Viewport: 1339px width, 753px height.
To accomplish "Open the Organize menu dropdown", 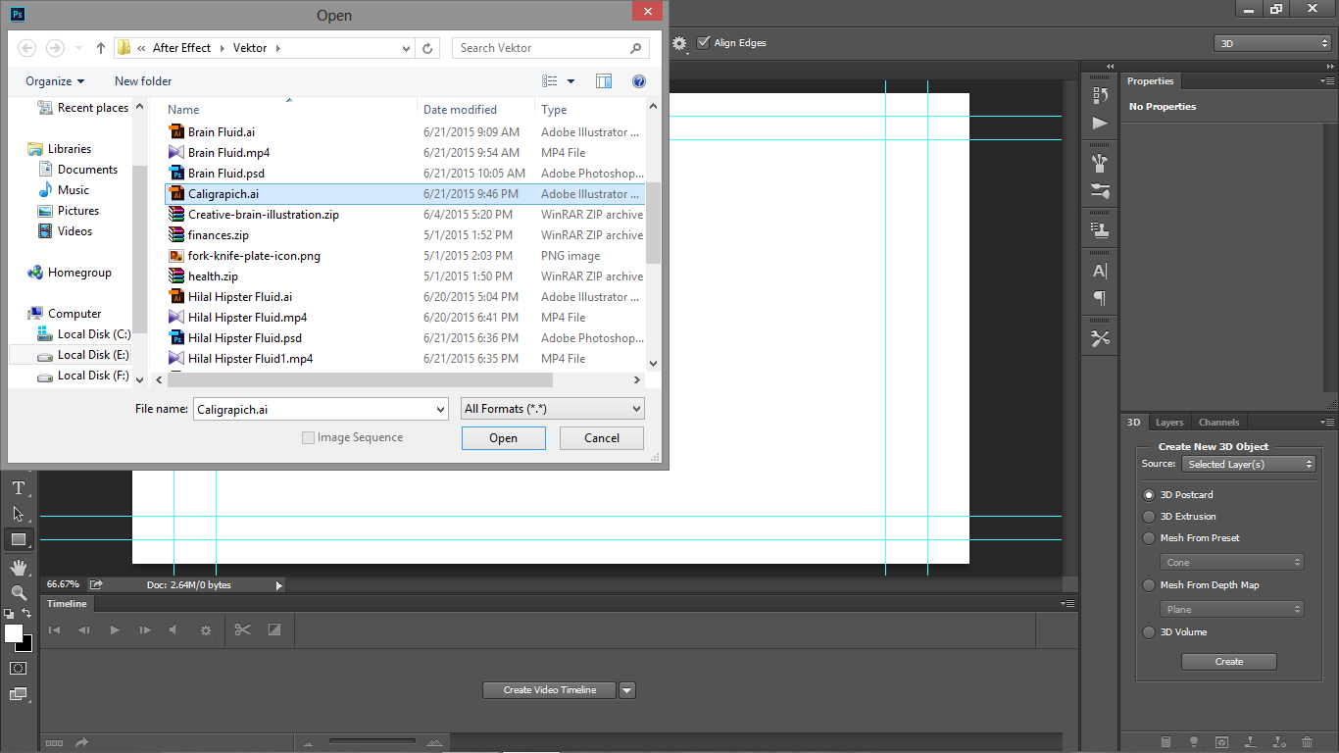I will tap(55, 81).
